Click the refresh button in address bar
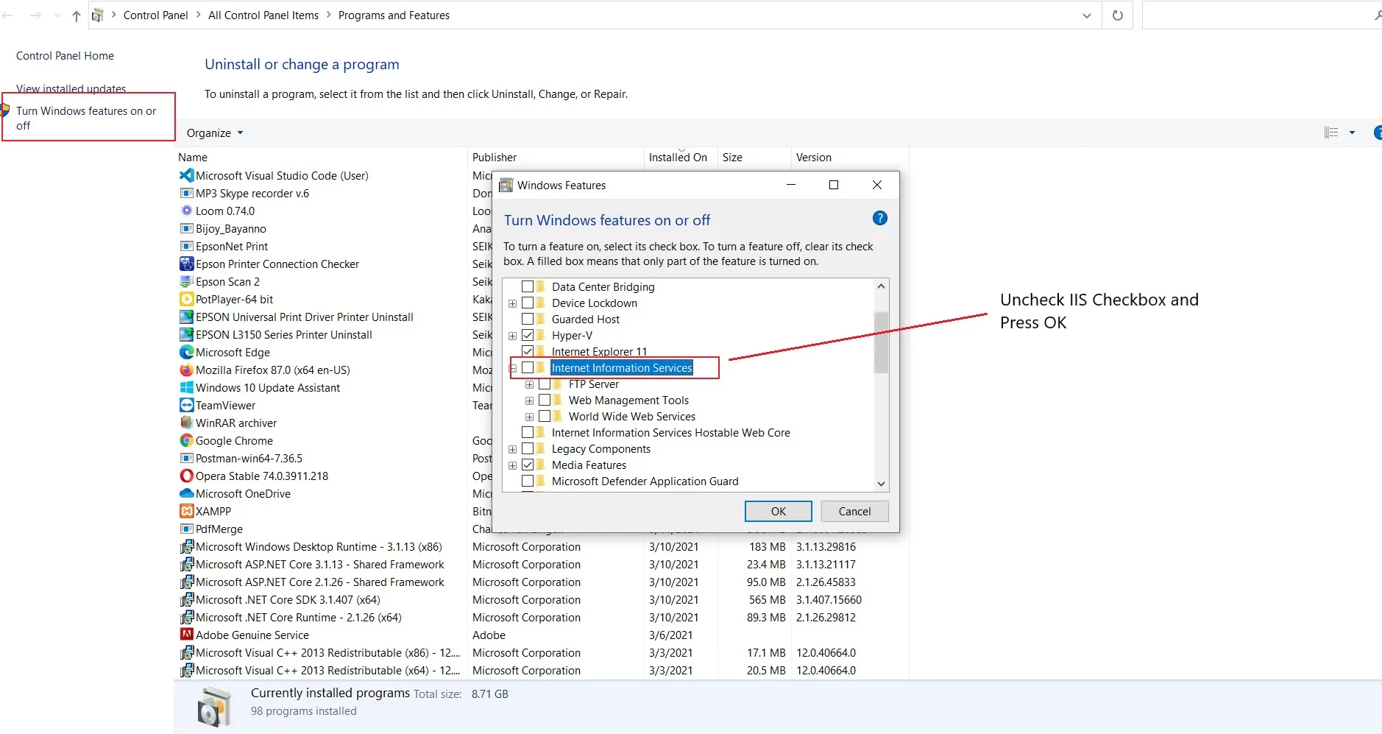This screenshot has height=734, width=1382. (1117, 15)
